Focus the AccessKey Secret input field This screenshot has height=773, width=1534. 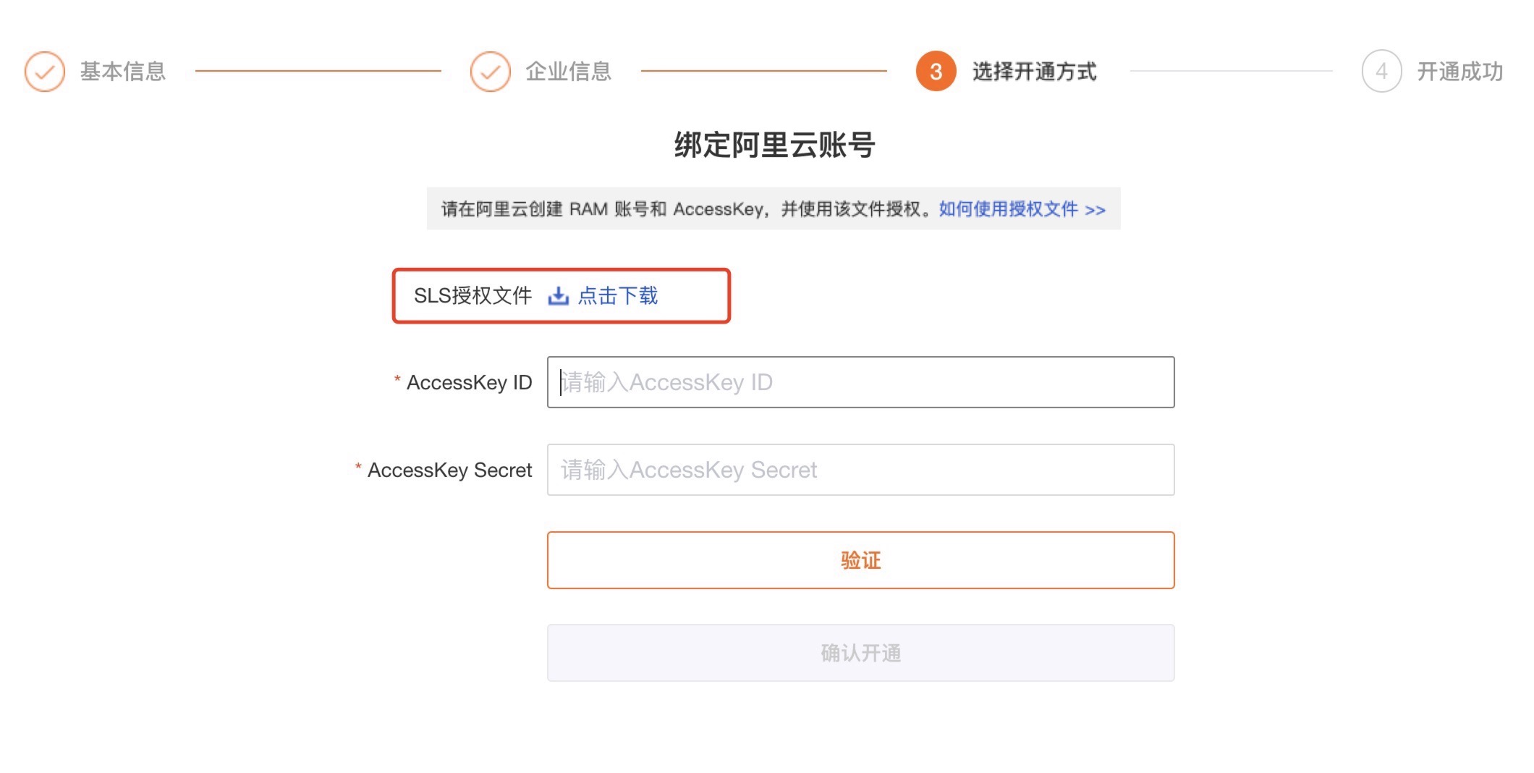tap(860, 470)
